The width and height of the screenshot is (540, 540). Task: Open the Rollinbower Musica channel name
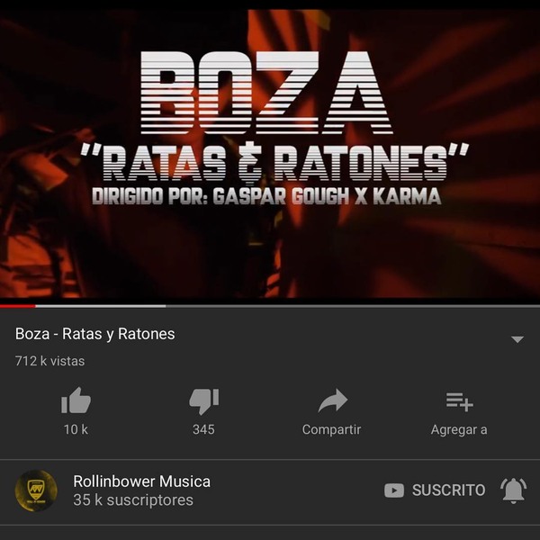tap(141, 481)
